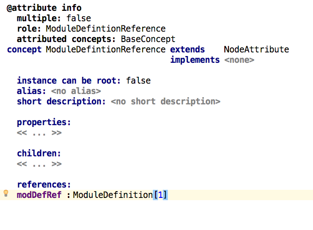Click the <no alias> placeholder
Image resolution: width=313 pixels, height=230 pixels.
point(76,91)
